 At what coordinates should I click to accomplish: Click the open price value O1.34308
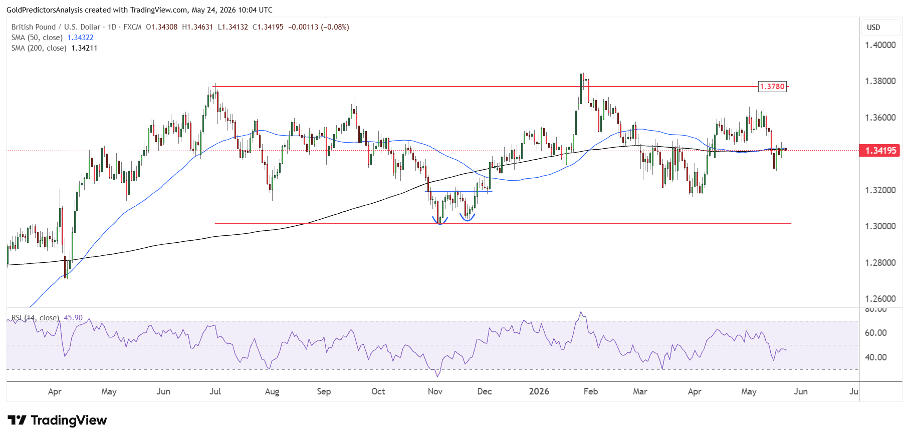tap(162, 27)
